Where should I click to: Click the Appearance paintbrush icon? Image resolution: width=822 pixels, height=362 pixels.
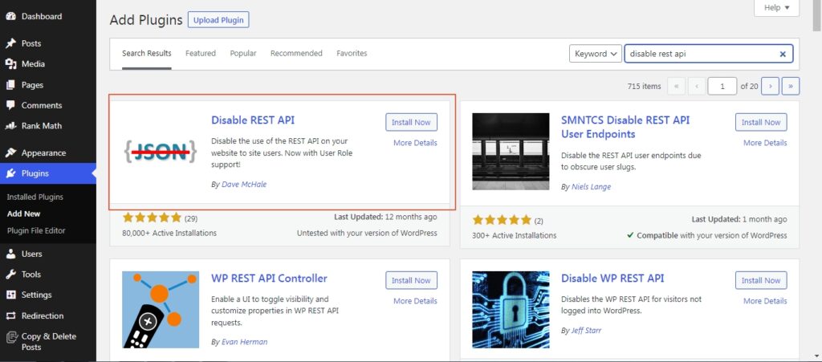10,153
